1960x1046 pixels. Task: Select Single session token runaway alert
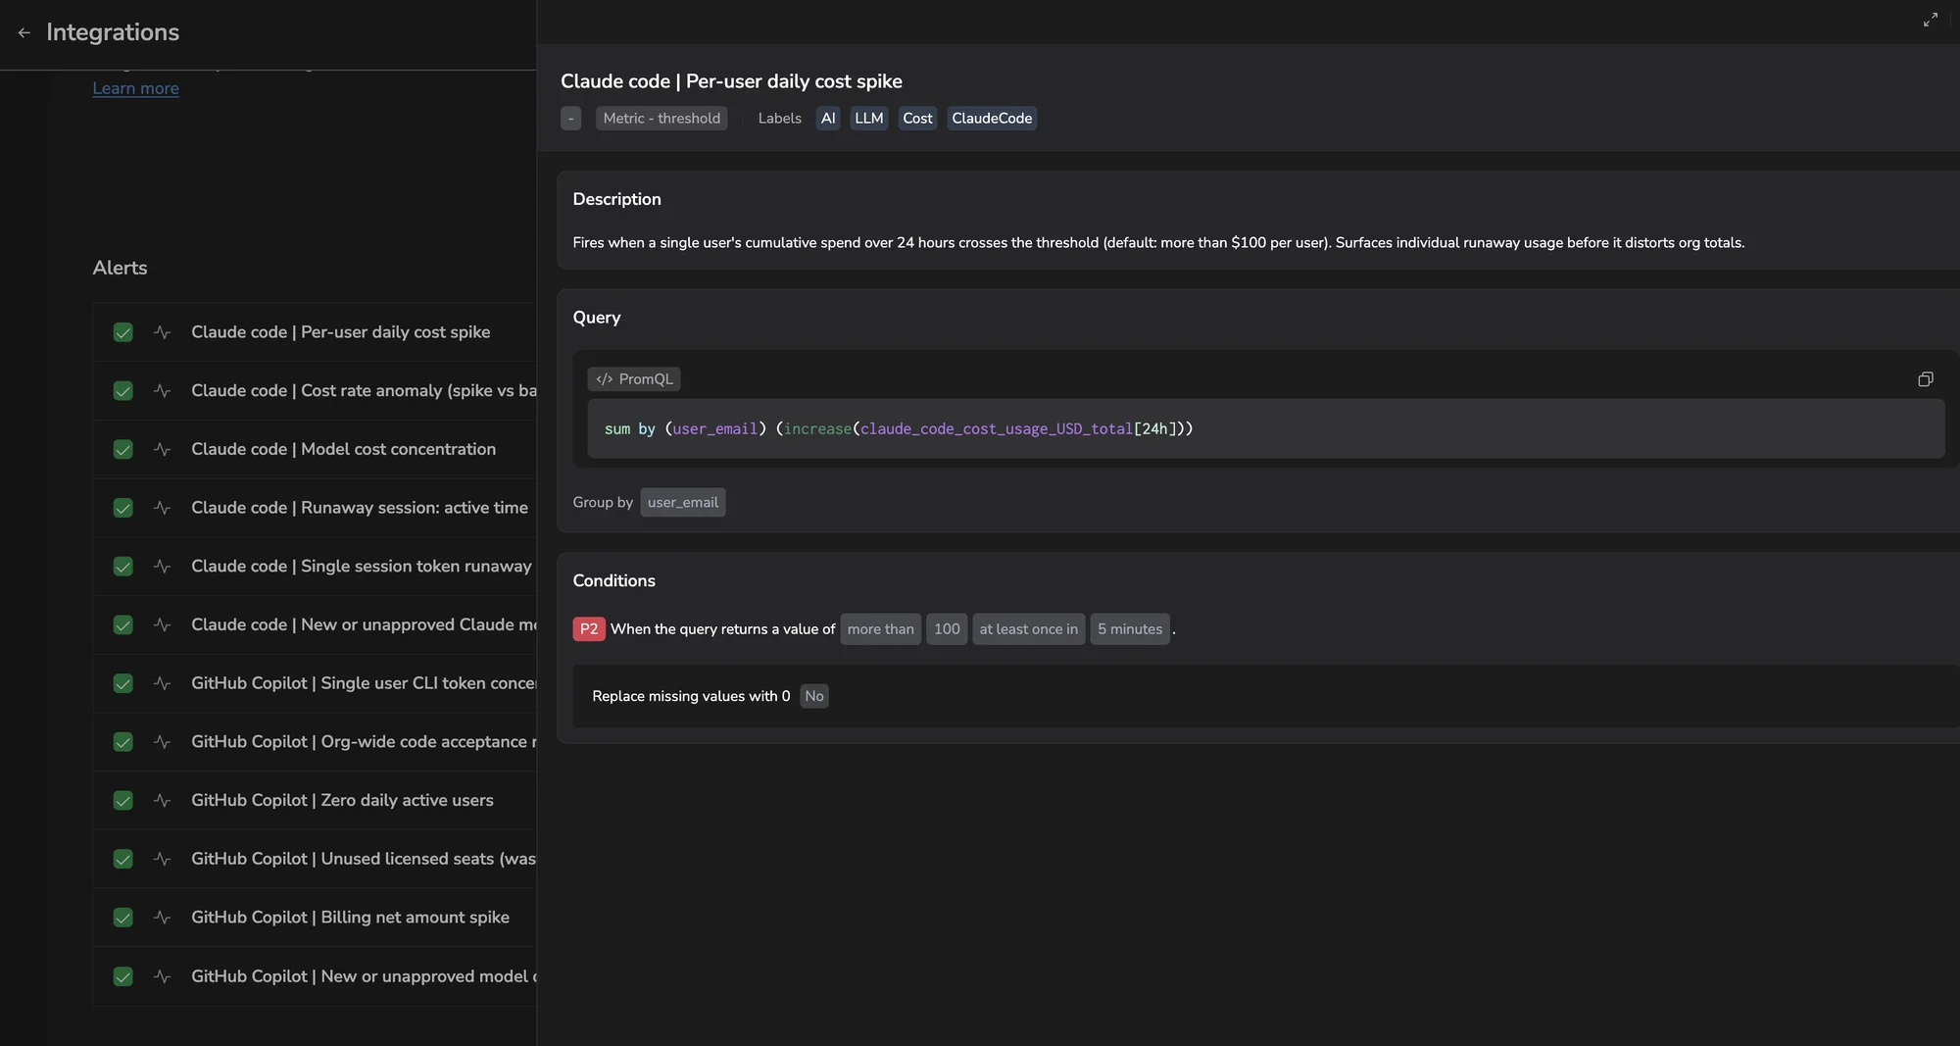pos(315,567)
